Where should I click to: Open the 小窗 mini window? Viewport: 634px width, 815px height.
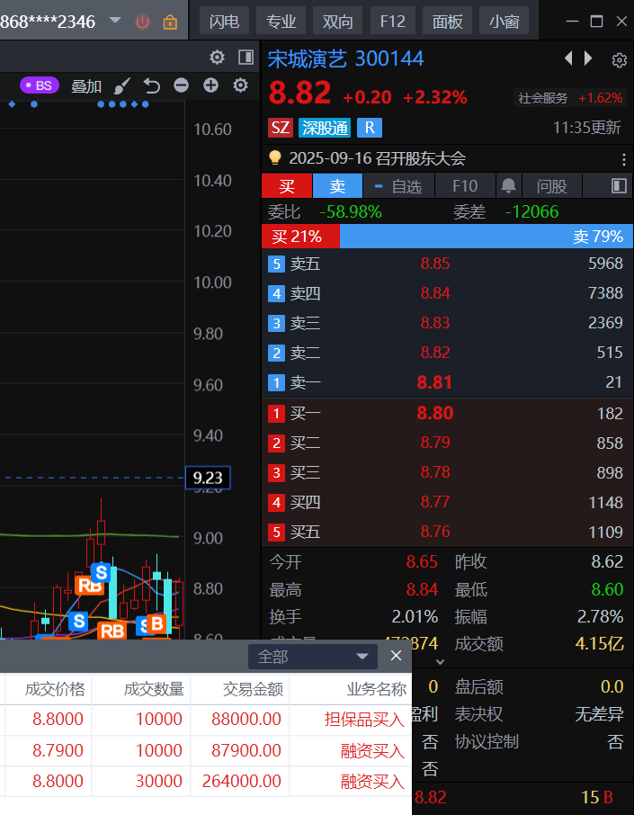coord(504,22)
